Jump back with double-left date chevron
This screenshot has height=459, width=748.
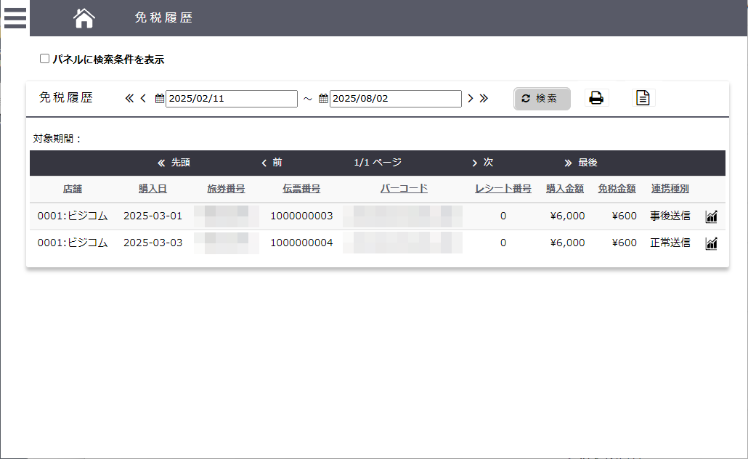(x=129, y=98)
